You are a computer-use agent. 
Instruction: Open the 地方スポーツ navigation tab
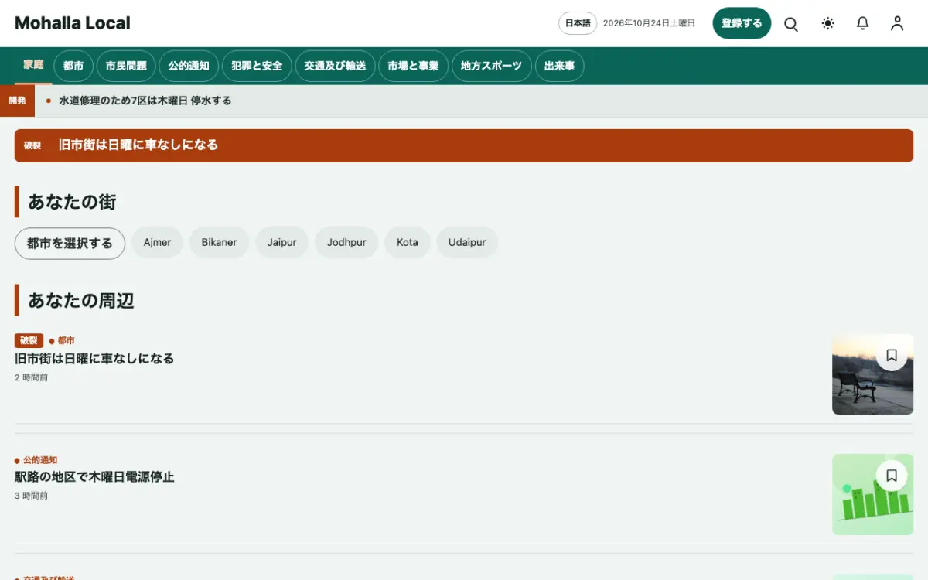click(x=491, y=66)
